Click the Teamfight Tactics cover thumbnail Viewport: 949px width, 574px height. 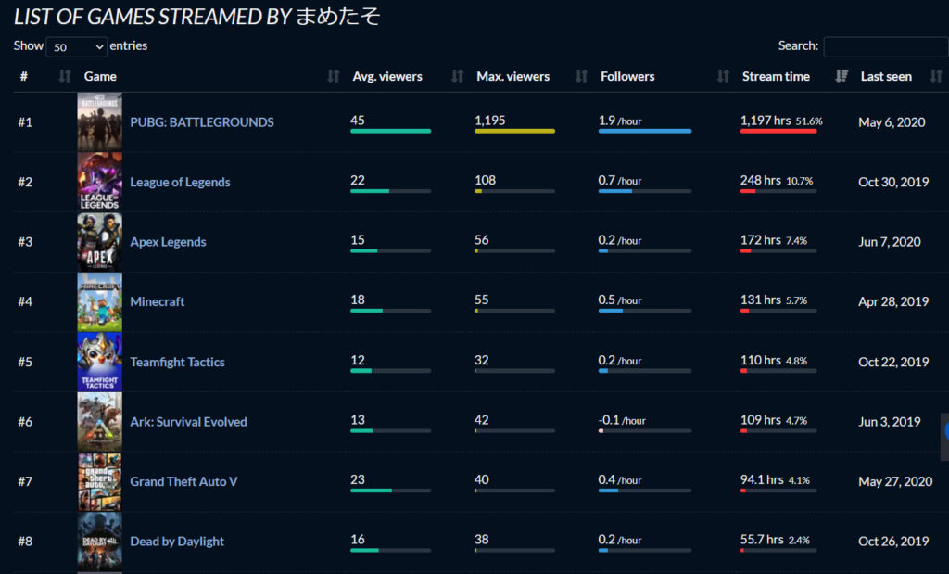(x=99, y=362)
